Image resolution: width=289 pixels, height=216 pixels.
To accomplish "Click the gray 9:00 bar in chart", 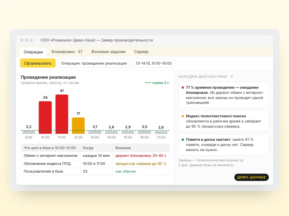I will (29, 132).
